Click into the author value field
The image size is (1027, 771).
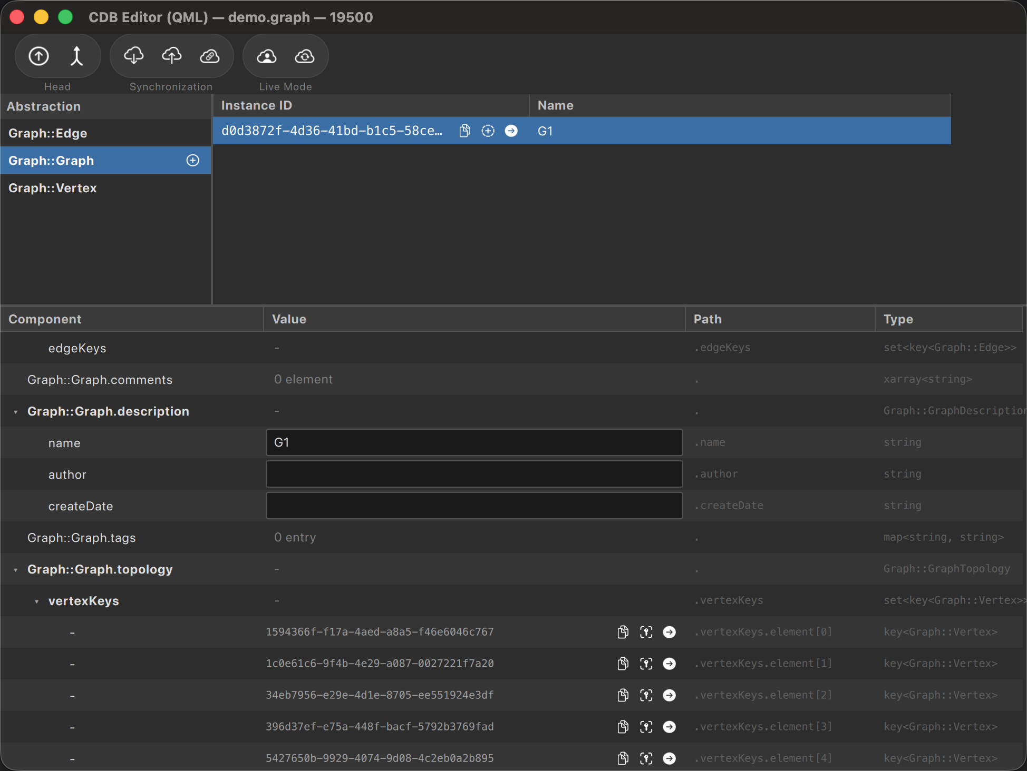click(x=474, y=474)
